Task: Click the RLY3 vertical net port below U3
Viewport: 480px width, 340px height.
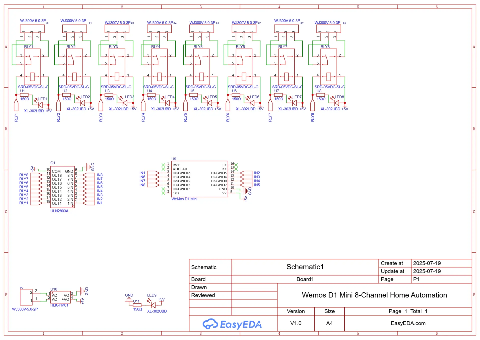Action: (101, 105)
